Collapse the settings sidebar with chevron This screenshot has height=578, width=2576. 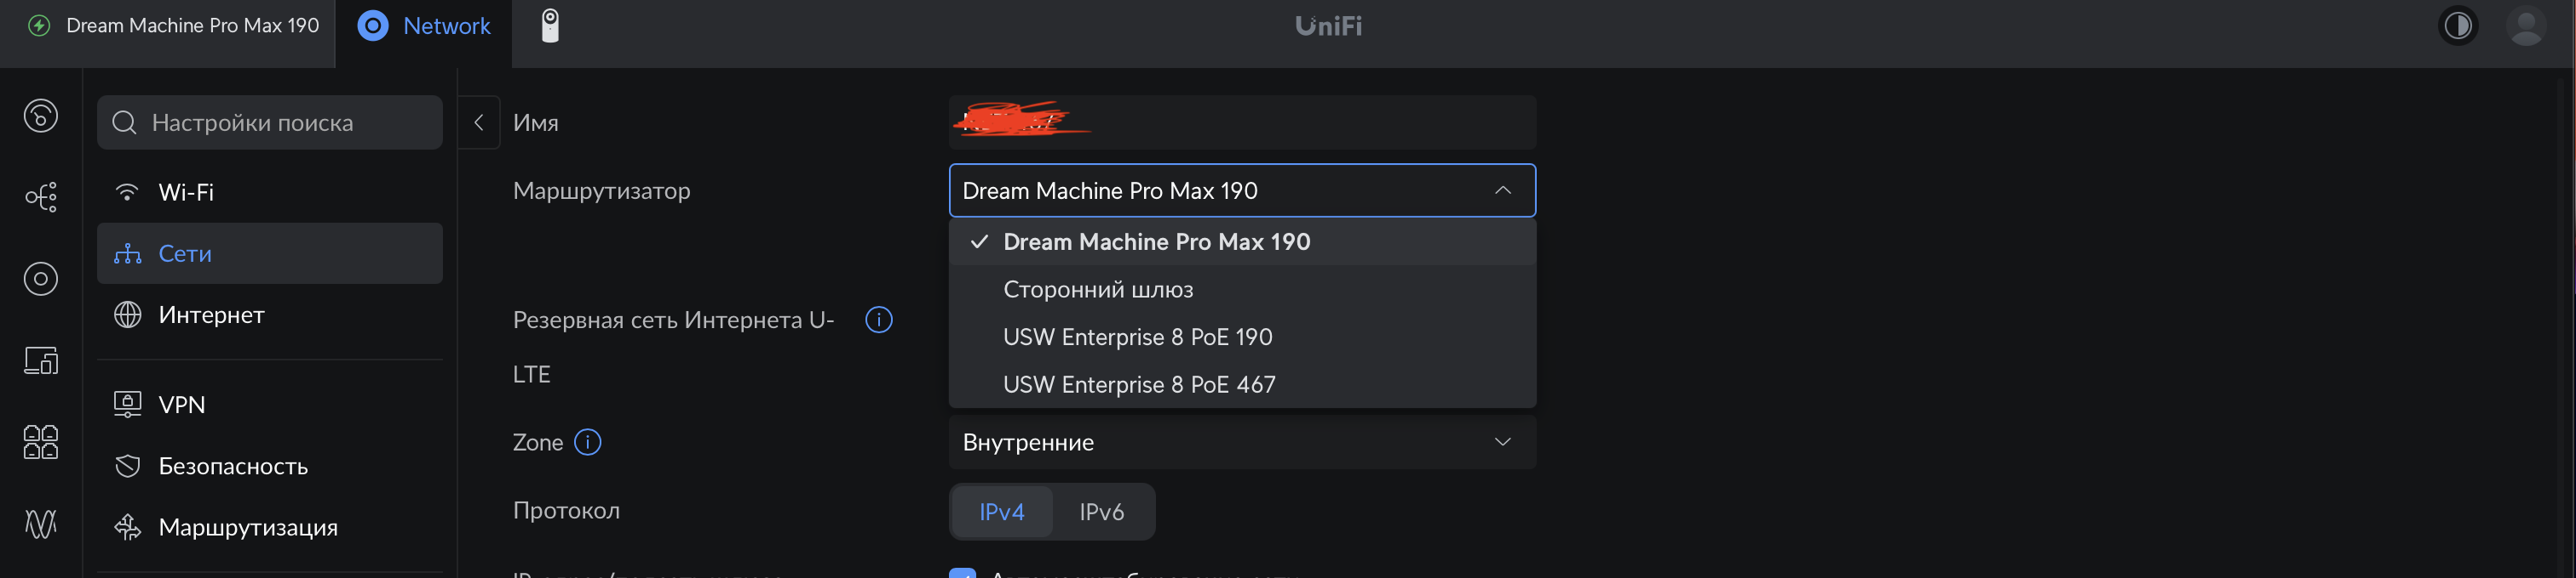479,122
